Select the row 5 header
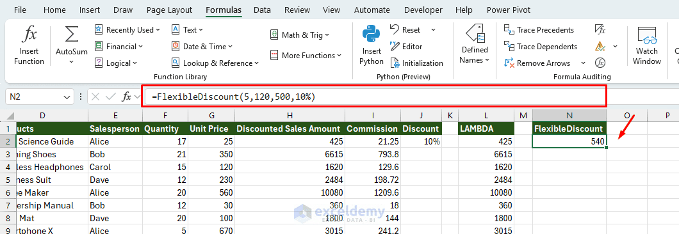 tap(7, 180)
